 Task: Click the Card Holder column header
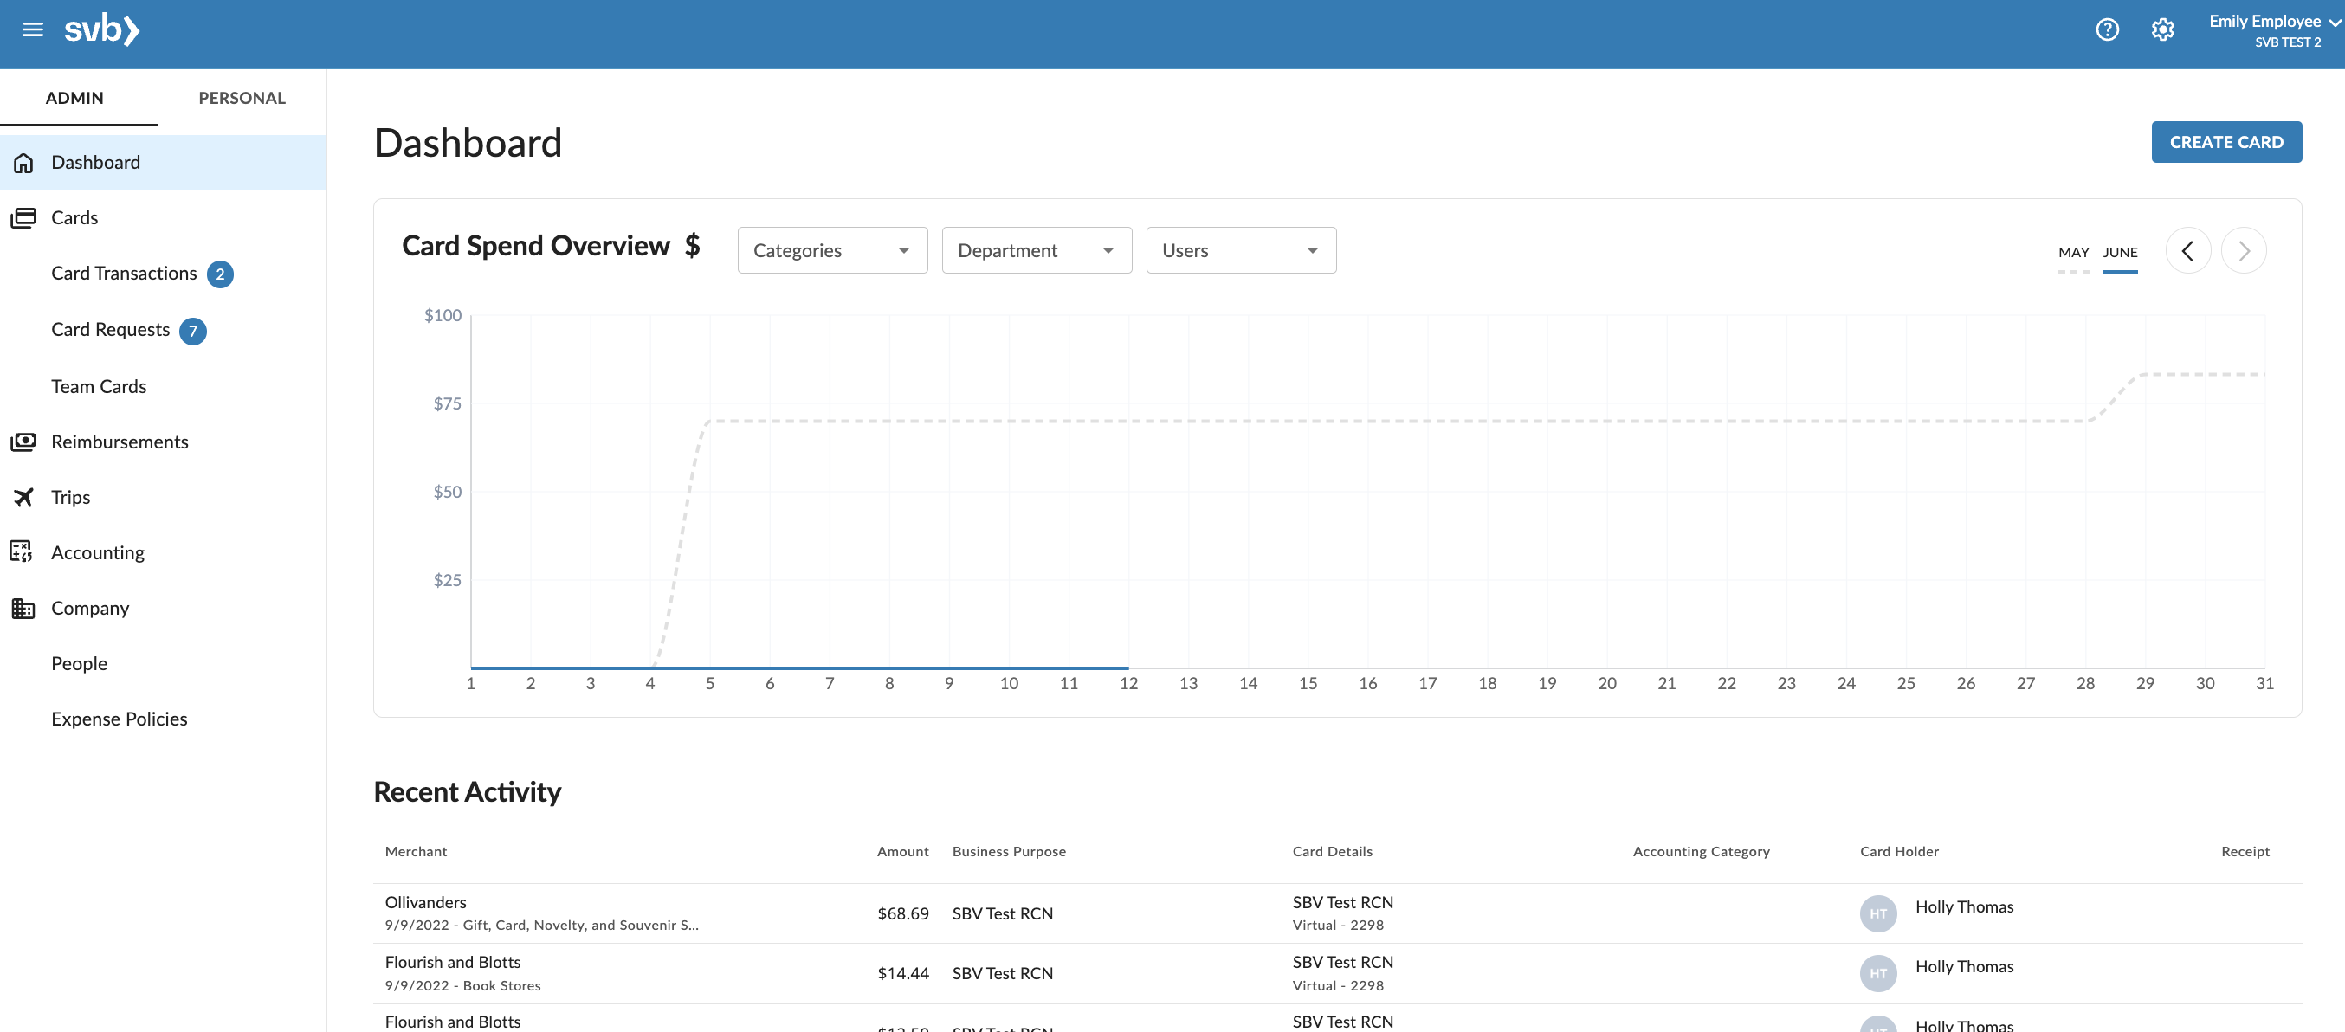[1899, 852]
